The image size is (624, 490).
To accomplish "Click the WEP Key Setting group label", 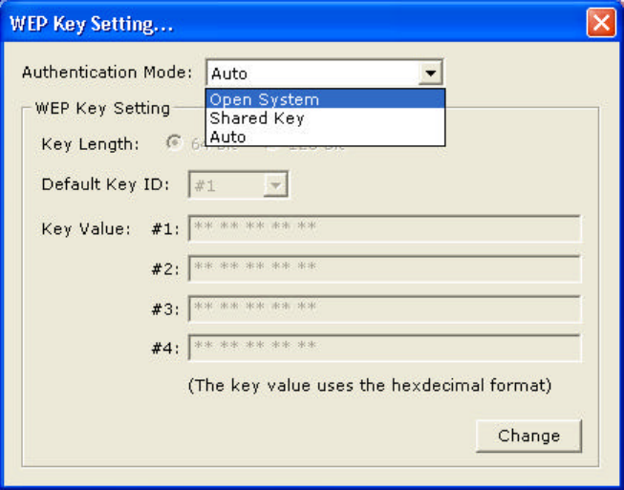I will pos(101,108).
